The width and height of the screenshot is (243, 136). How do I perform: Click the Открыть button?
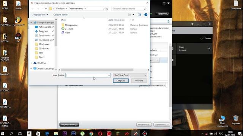(121, 80)
